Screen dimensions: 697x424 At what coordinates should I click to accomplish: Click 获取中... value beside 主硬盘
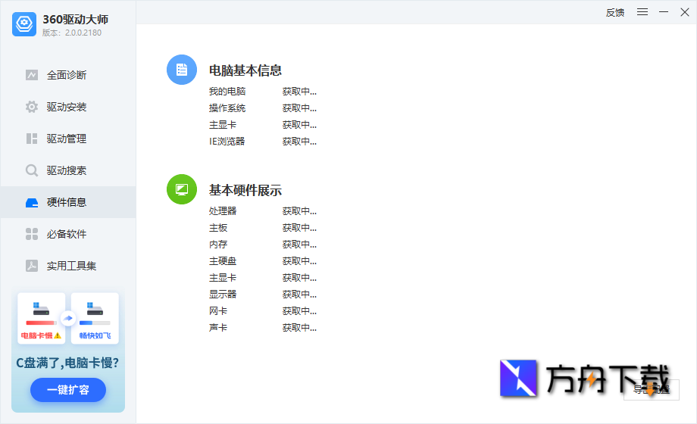coord(299,261)
